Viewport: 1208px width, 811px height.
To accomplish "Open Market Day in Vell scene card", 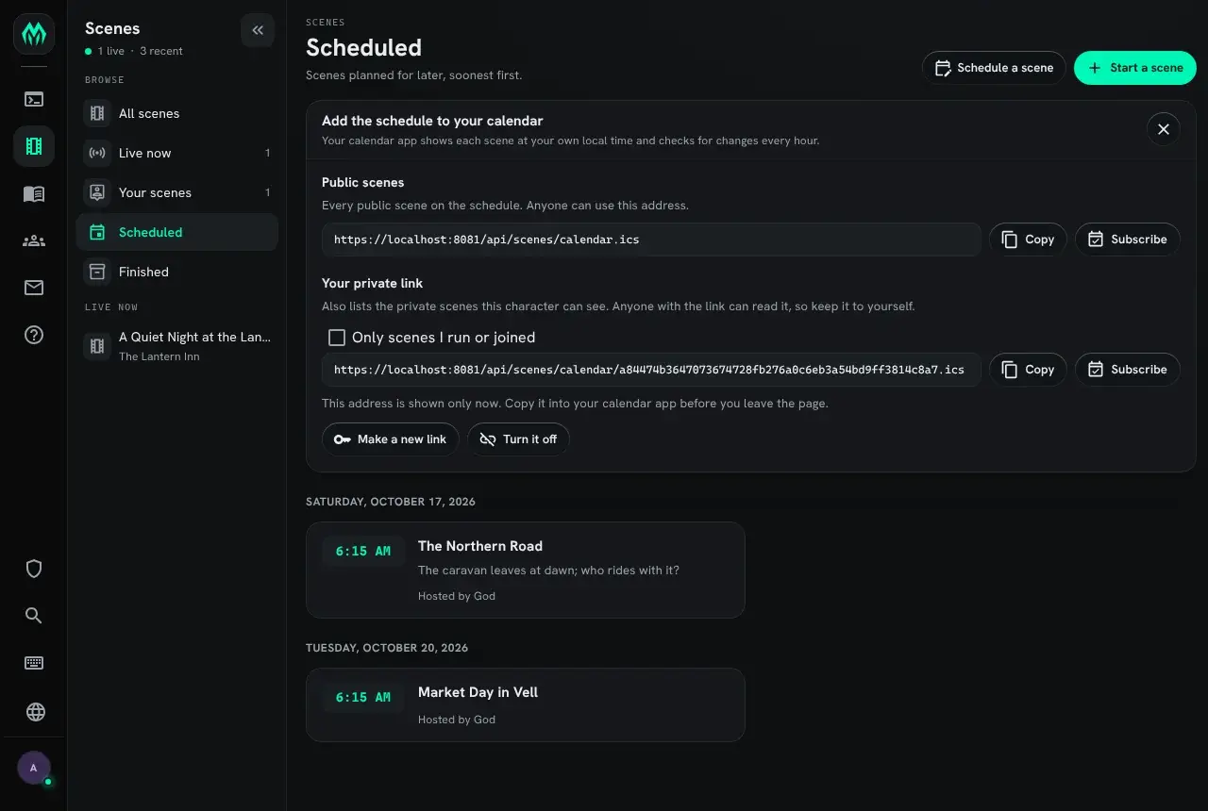I will (526, 705).
